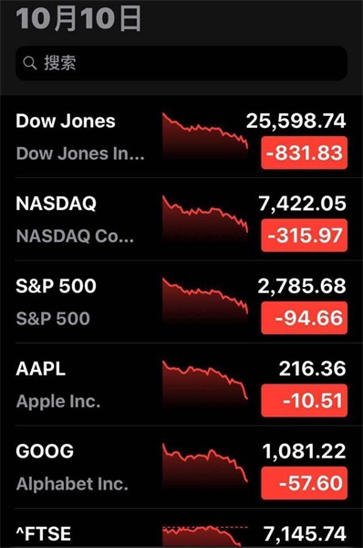Screen dimensions: 363x548
Task: View the S&P 500 sparkline chart
Action: click(x=205, y=301)
